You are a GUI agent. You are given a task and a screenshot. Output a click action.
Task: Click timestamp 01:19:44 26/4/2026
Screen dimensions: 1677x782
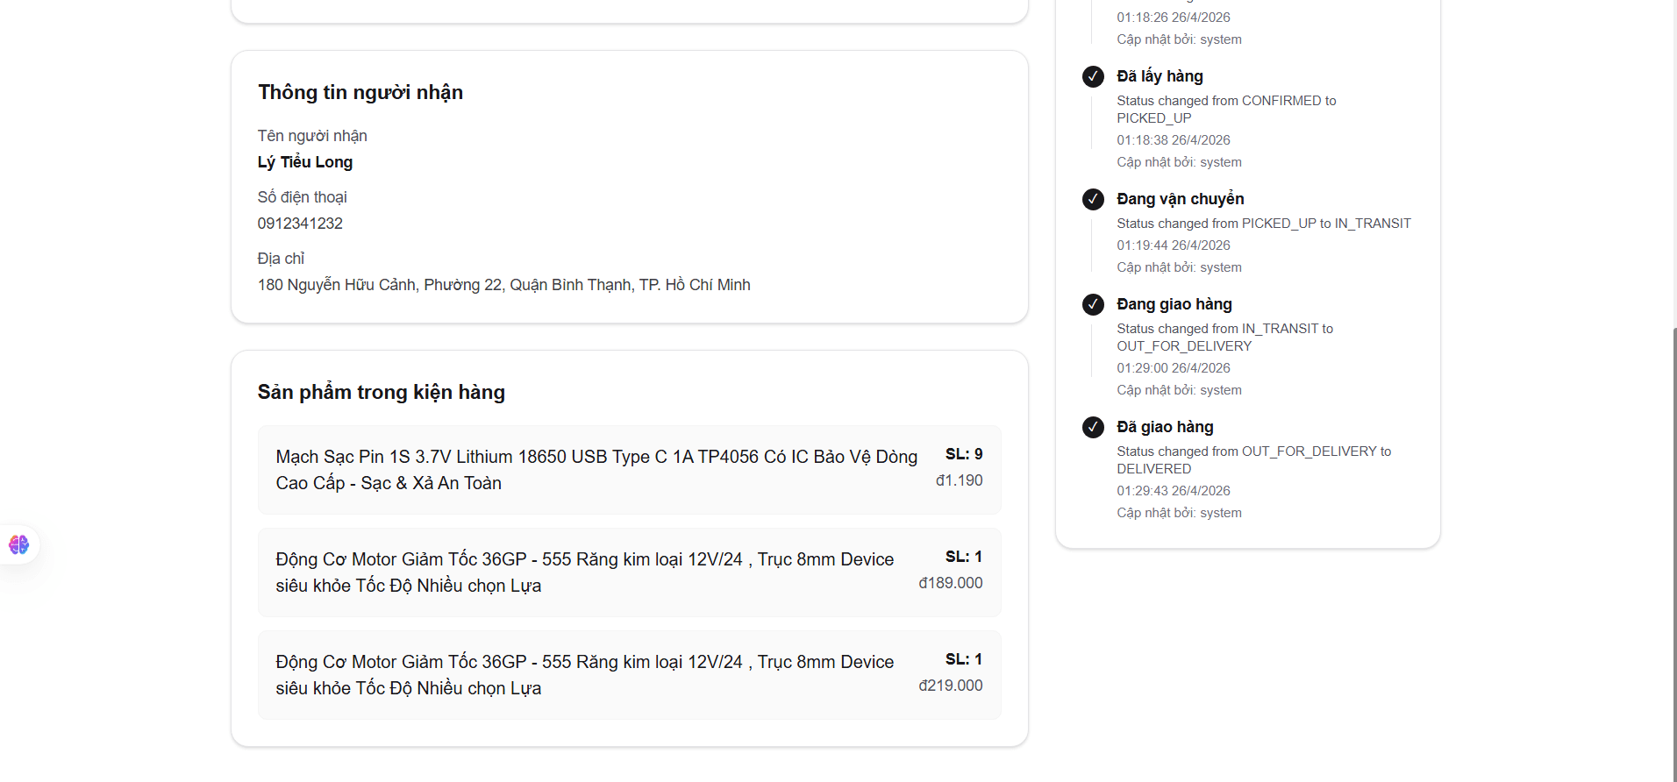pyautogui.click(x=1174, y=245)
